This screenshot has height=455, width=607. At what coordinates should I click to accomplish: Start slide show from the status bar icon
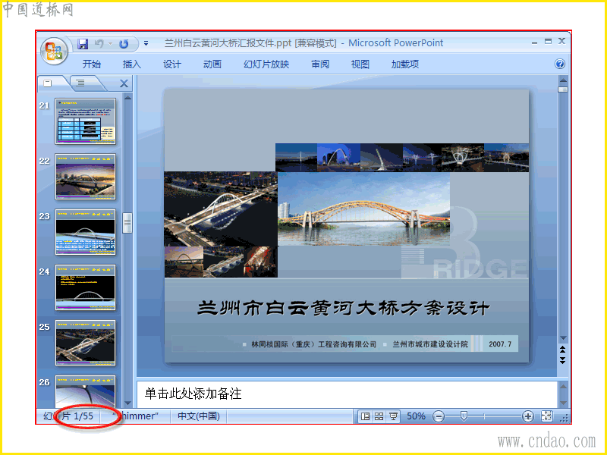pos(393,416)
